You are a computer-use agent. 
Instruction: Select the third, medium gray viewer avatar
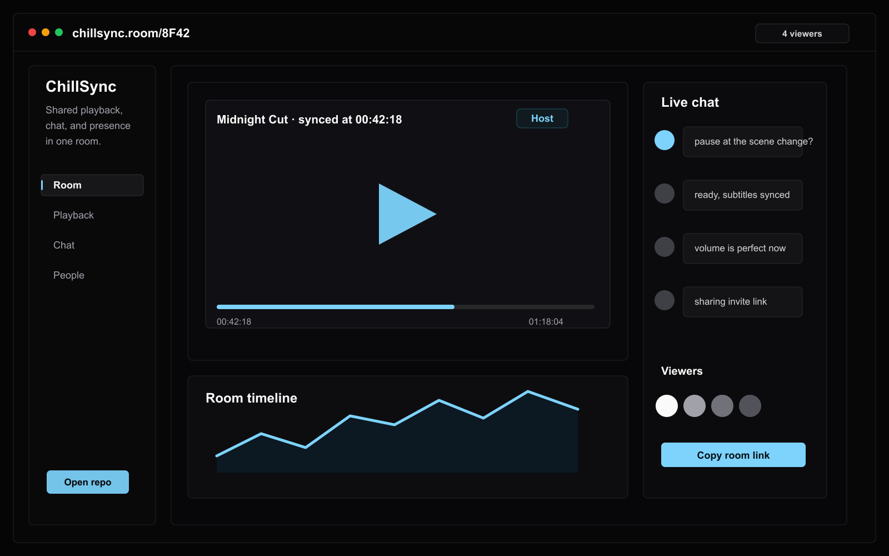pyautogui.click(x=722, y=406)
